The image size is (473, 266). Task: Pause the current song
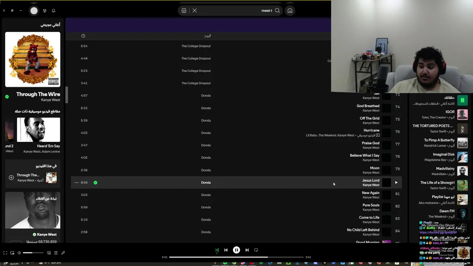(x=236, y=250)
